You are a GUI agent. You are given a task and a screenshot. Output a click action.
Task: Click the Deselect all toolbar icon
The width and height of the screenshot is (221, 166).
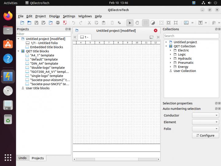(176, 23)
